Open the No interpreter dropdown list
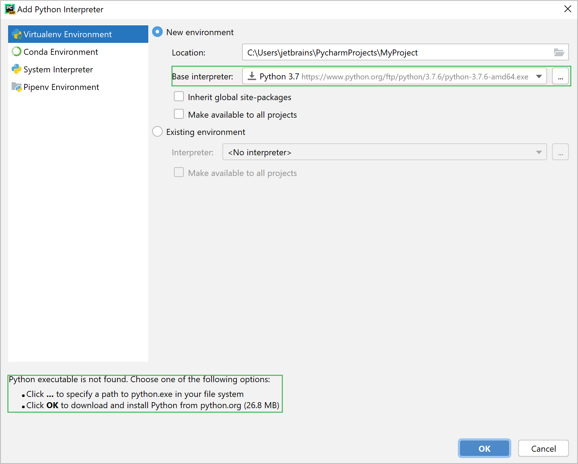Screen dimensions: 578x464 point(538,152)
